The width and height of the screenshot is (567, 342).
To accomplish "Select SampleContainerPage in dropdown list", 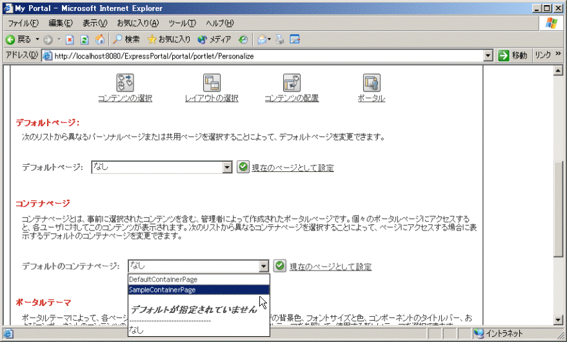I will tap(199, 290).
